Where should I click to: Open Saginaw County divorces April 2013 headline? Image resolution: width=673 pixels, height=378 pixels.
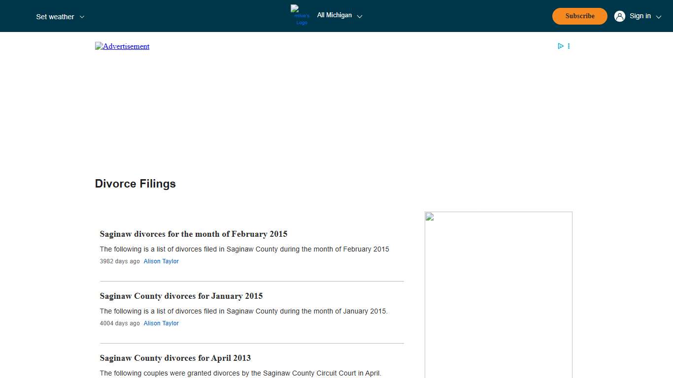tap(175, 358)
